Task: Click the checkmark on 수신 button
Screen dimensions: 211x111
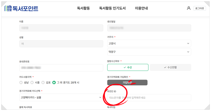Action: pos(125,67)
